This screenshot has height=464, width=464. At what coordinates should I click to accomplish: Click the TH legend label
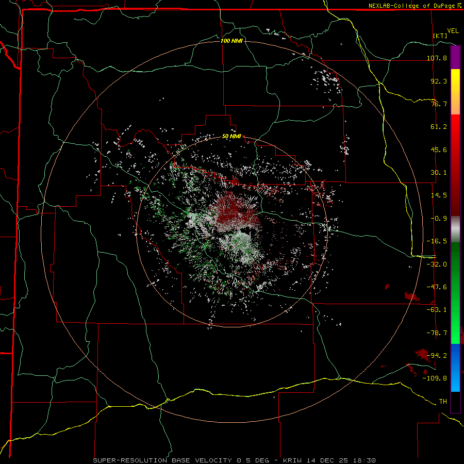click(x=443, y=402)
